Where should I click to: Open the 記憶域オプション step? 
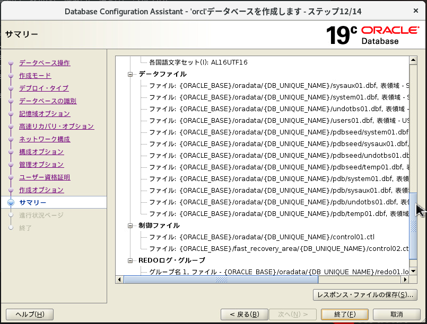(45, 114)
